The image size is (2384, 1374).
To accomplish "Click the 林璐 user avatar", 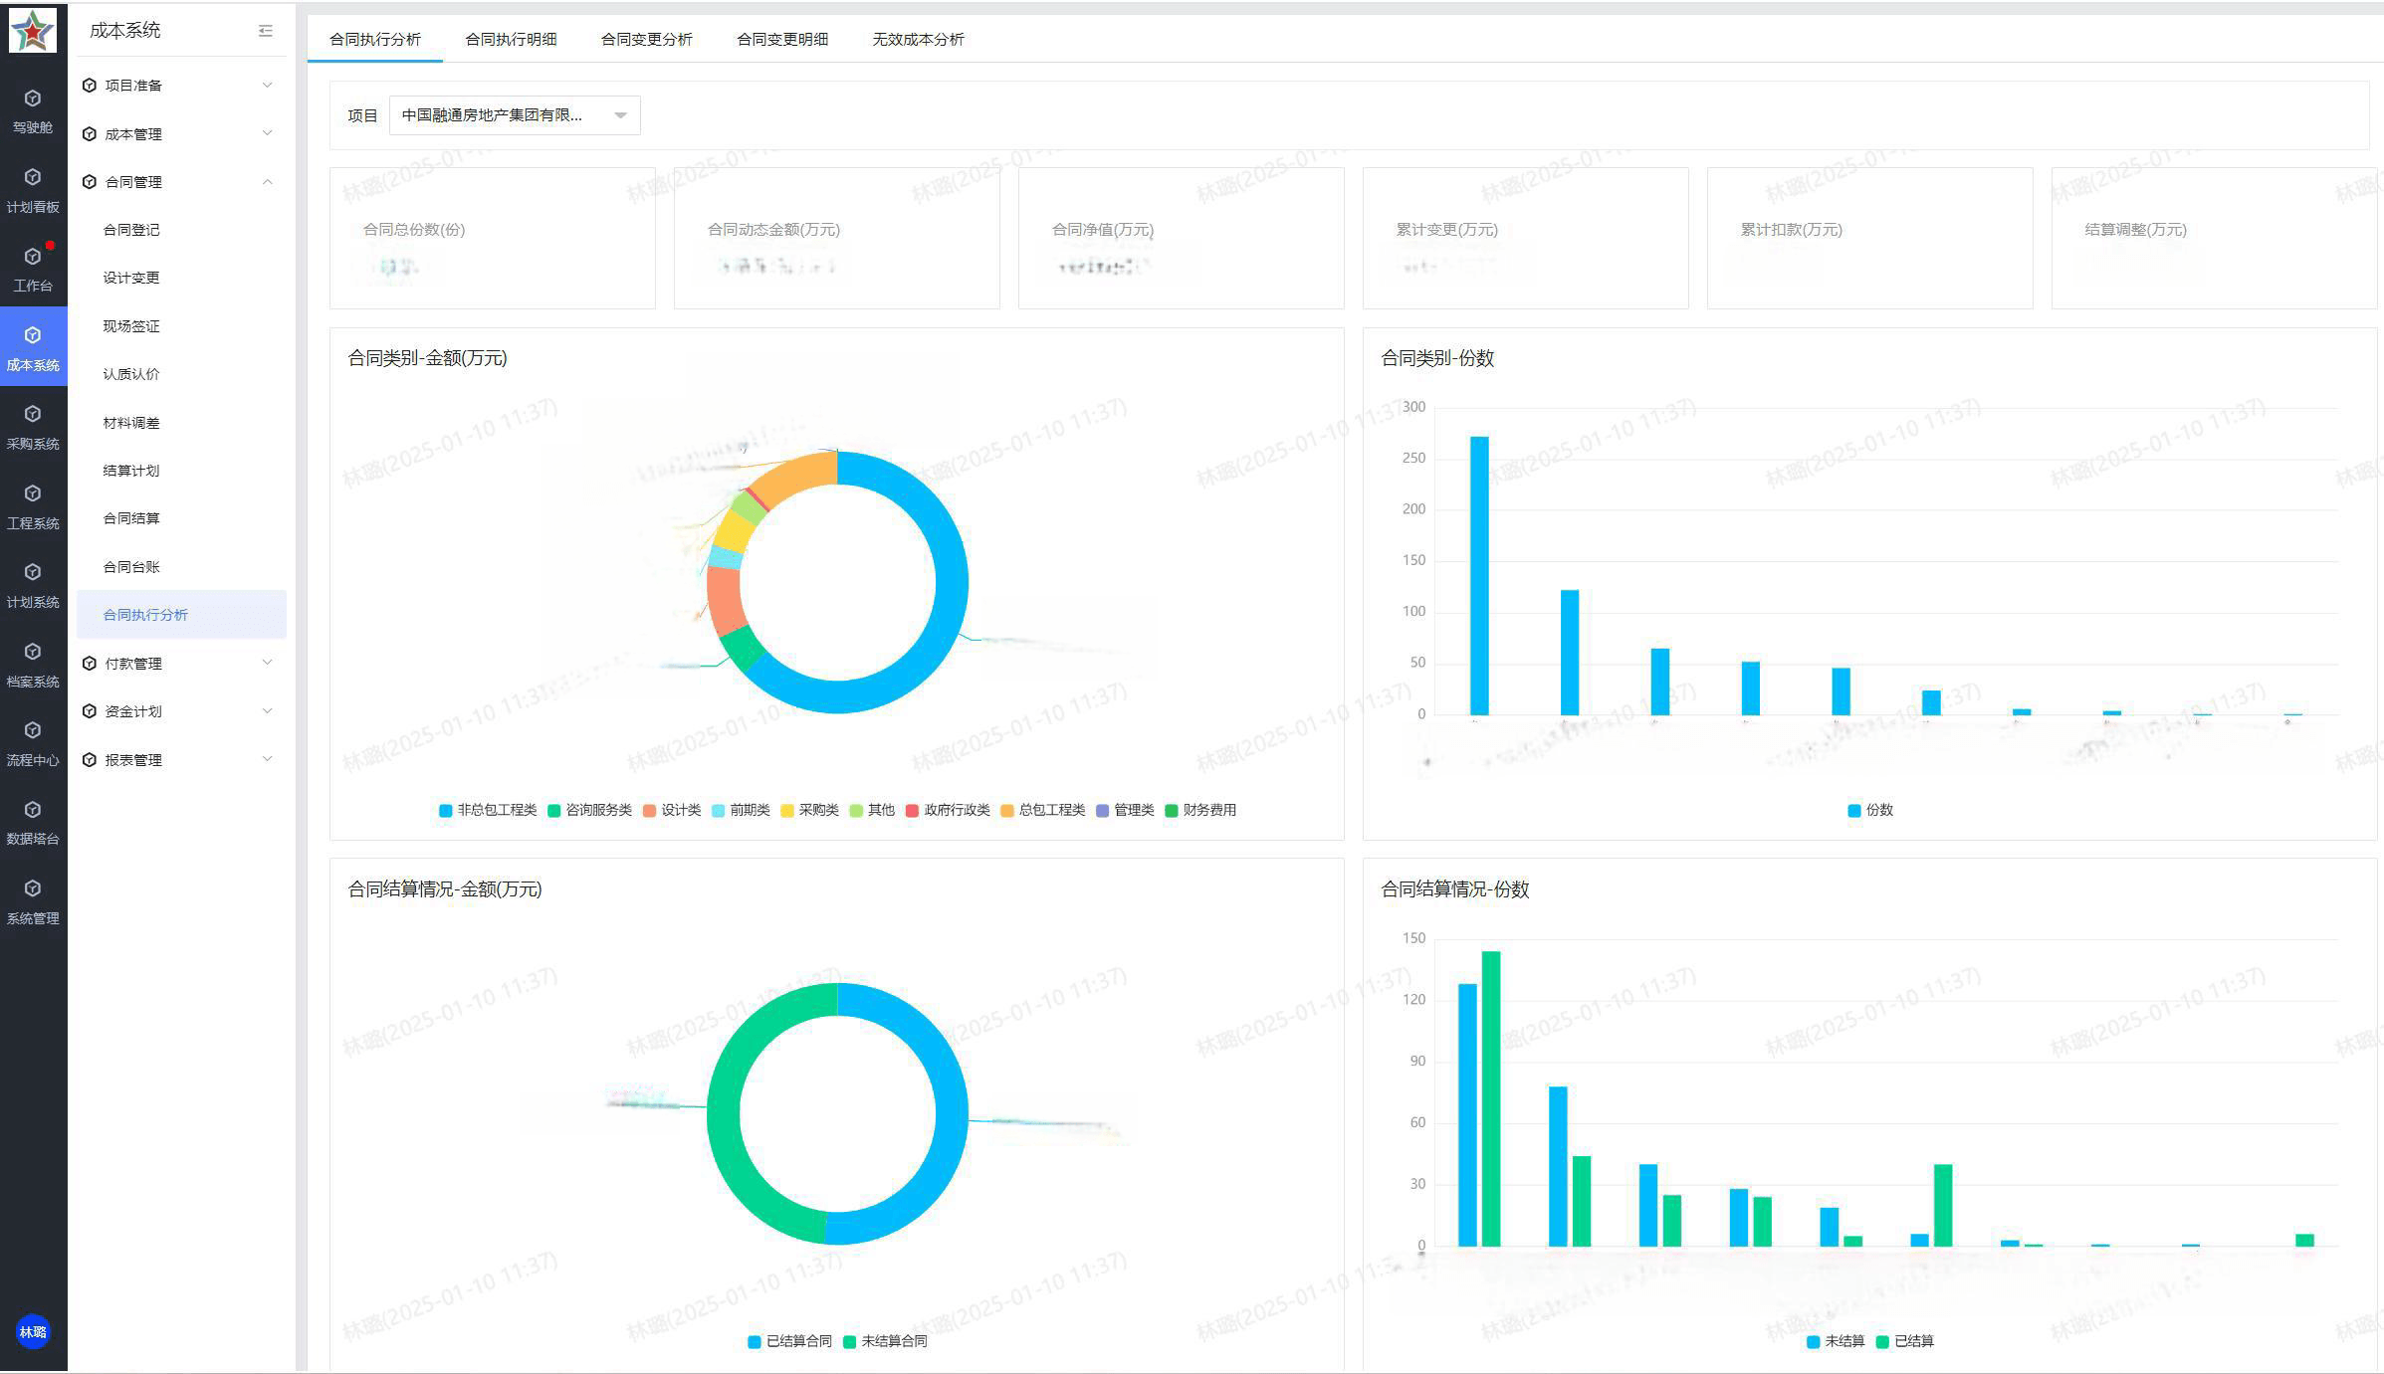I will pyautogui.click(x=33, y=1332).
